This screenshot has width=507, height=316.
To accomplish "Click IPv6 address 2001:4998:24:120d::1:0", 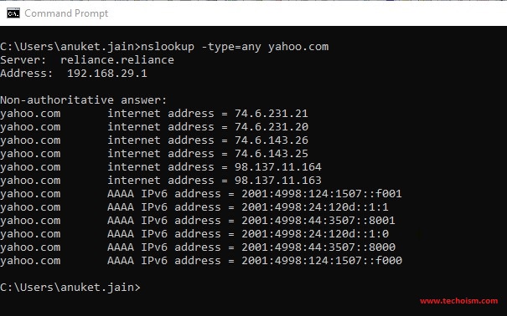I will pos(315,234).
